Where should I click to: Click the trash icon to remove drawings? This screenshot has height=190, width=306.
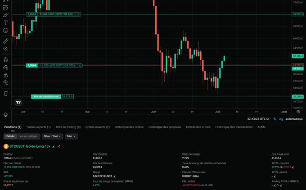(5, 93)
